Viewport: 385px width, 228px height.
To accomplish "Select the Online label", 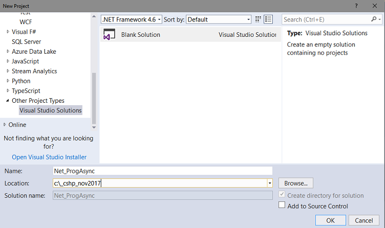I will tap(17, 125).
